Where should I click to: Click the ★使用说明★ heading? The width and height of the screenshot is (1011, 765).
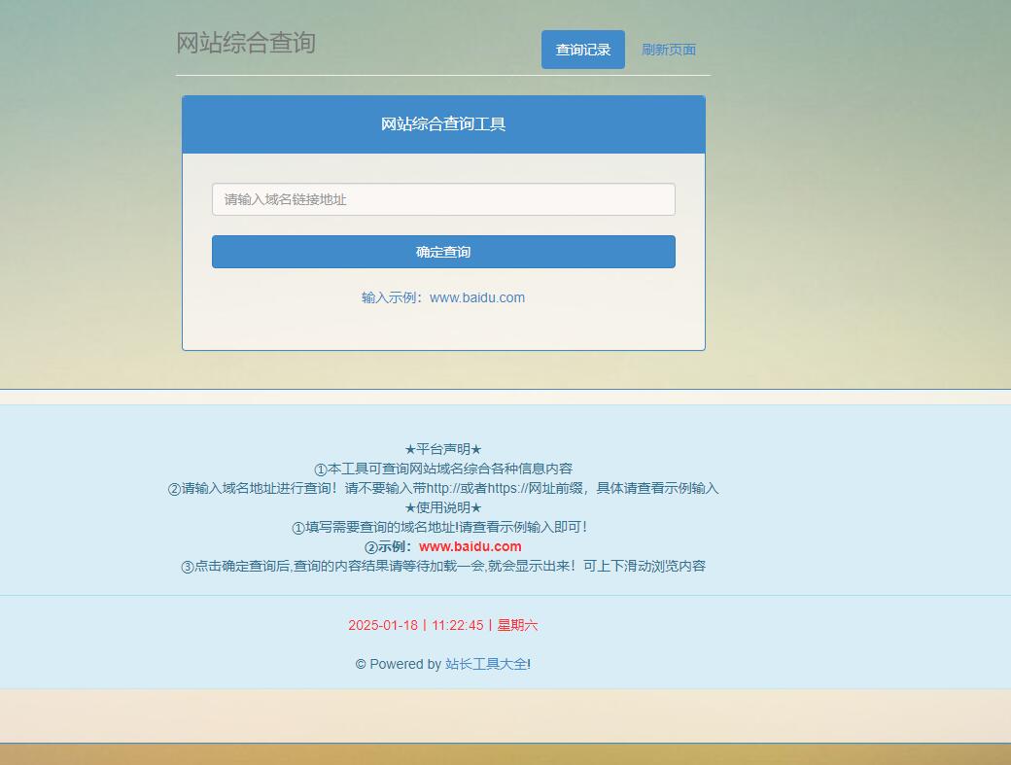click(442, 507)
